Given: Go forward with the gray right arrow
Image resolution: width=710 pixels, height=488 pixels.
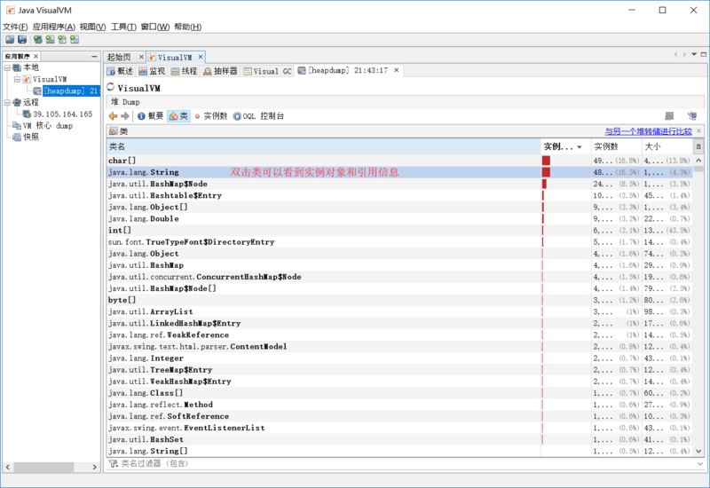Looking at the screenshot, I should (125, 116).
